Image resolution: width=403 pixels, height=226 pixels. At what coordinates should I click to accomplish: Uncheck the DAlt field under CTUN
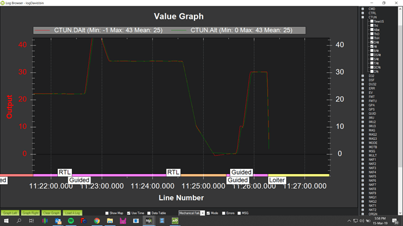click(x=371, y=43)
